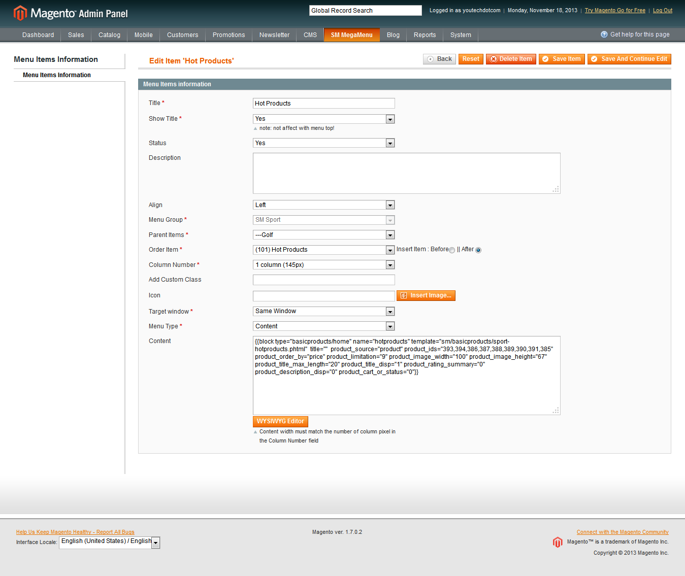685x576 pixels.
Task: Click the Magento ver. 1.7.0.2 text
Action: (x=337, y=532)
